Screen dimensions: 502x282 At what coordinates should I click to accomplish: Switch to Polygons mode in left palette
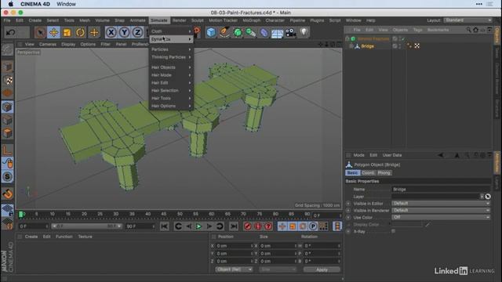(7, 133)
